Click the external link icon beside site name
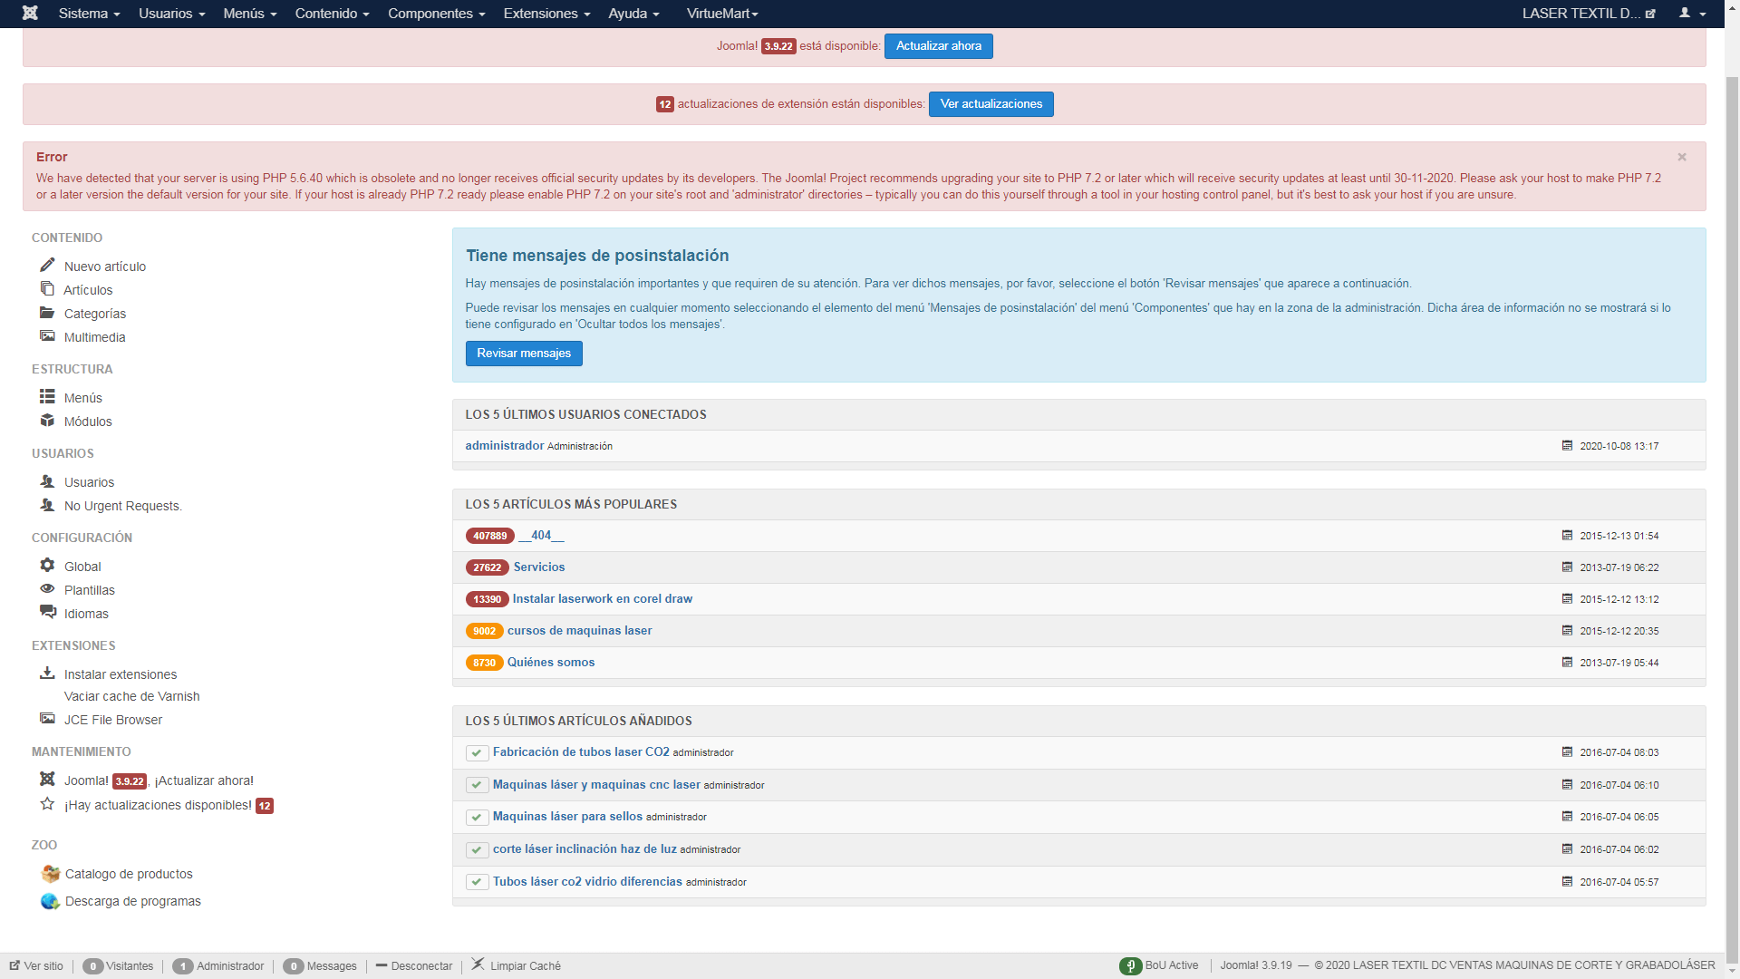1740x979 pixels. pos(1650,14)
